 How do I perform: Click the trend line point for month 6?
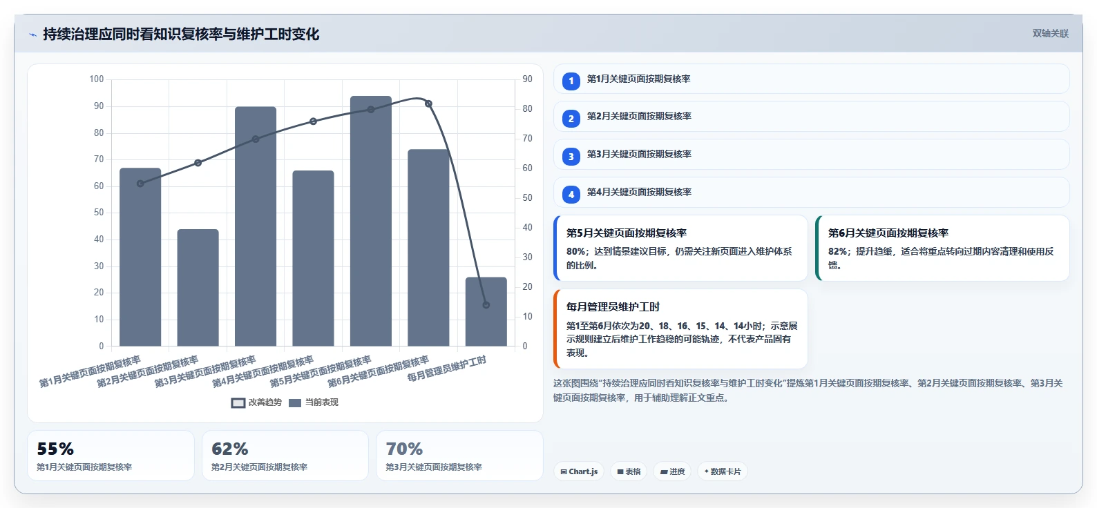pos(428,104)
